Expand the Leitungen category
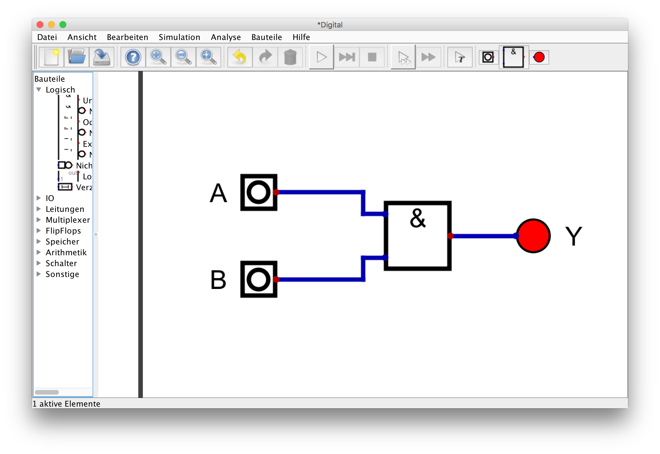The height and width of the screenshot is (454, 660). (39, 209)
